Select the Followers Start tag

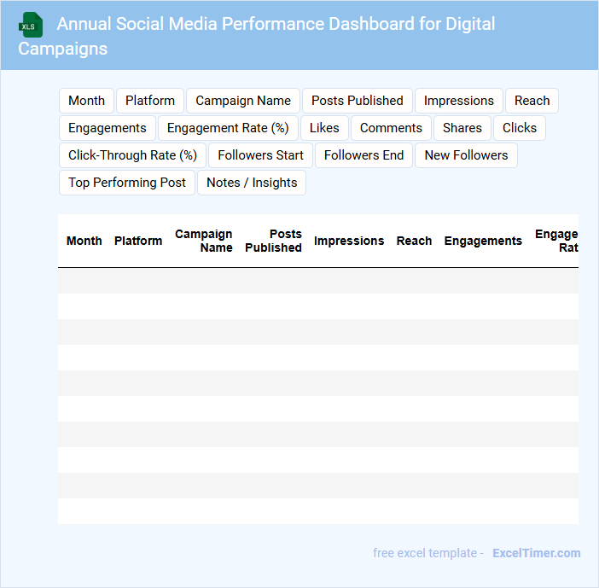pos(260,155)
